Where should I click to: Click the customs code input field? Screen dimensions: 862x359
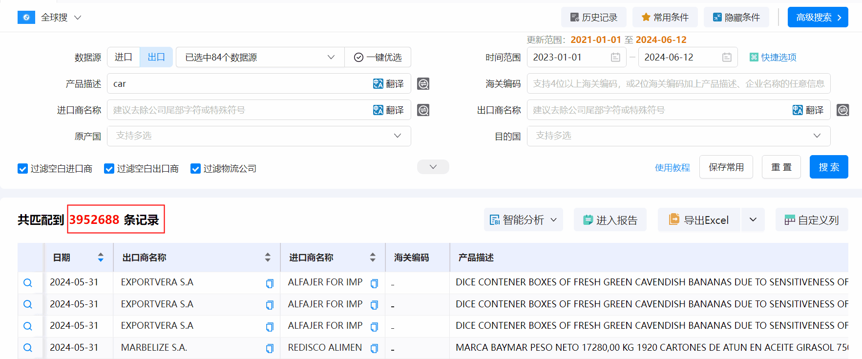[678, 84]
